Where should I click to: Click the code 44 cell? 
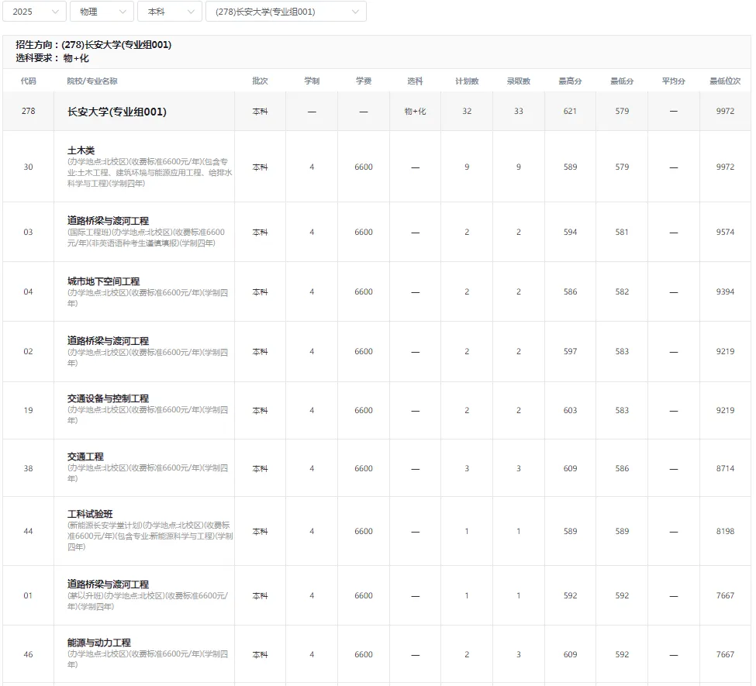point(29,531)
